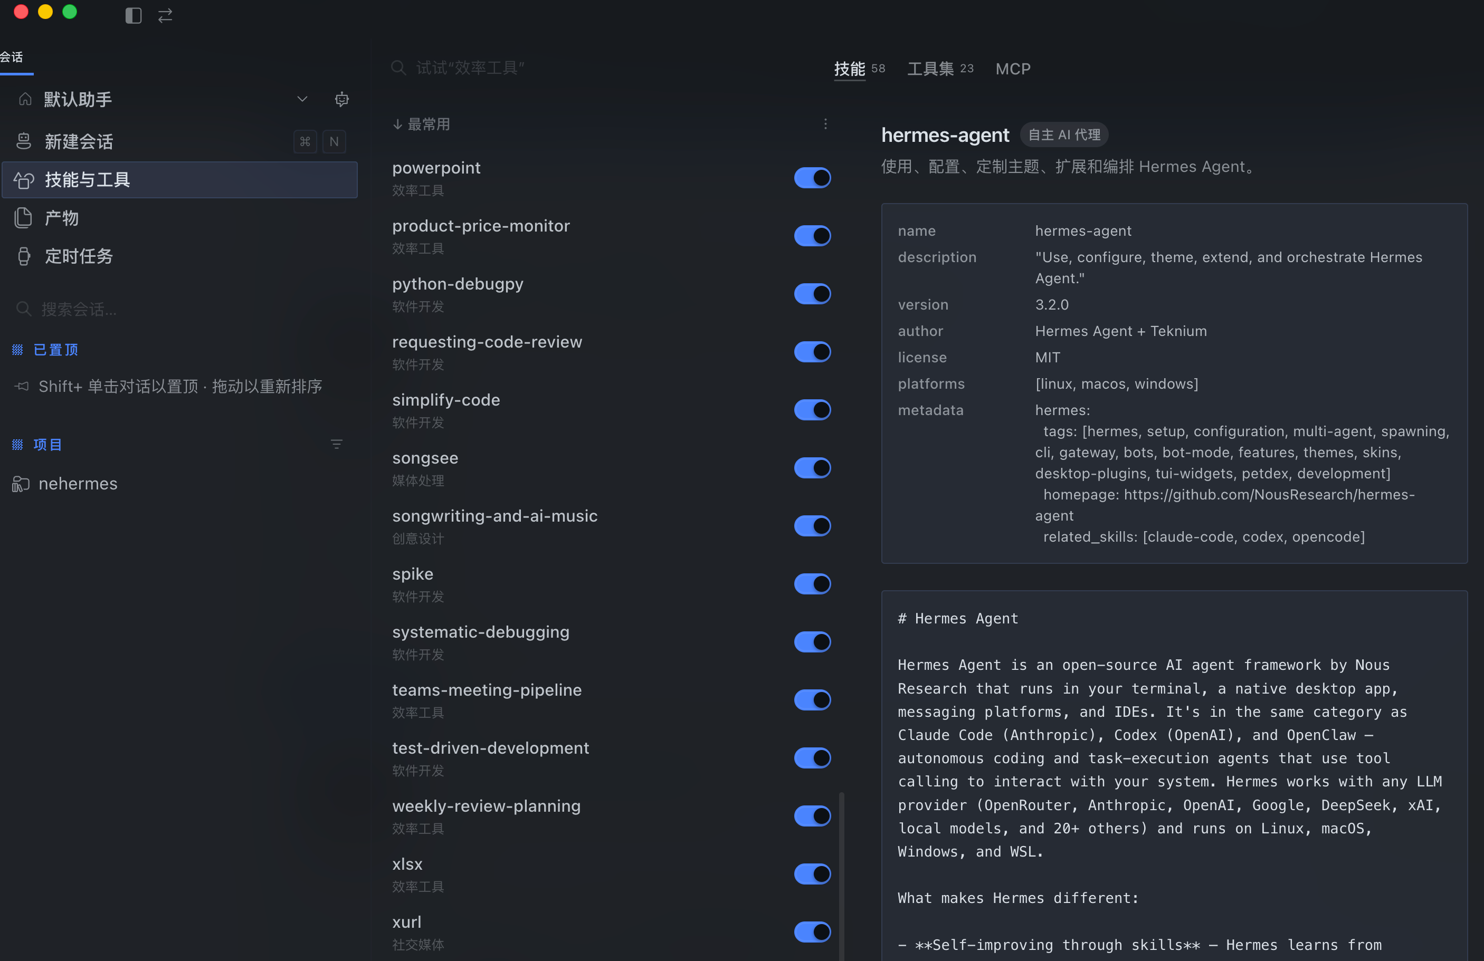
Task: Toggle the sidebar panel icon
Action: pos(133,16)
